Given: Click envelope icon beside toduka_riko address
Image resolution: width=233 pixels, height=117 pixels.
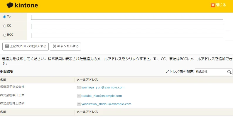Looking at the screenshot, I should click(x=79, y=96).
